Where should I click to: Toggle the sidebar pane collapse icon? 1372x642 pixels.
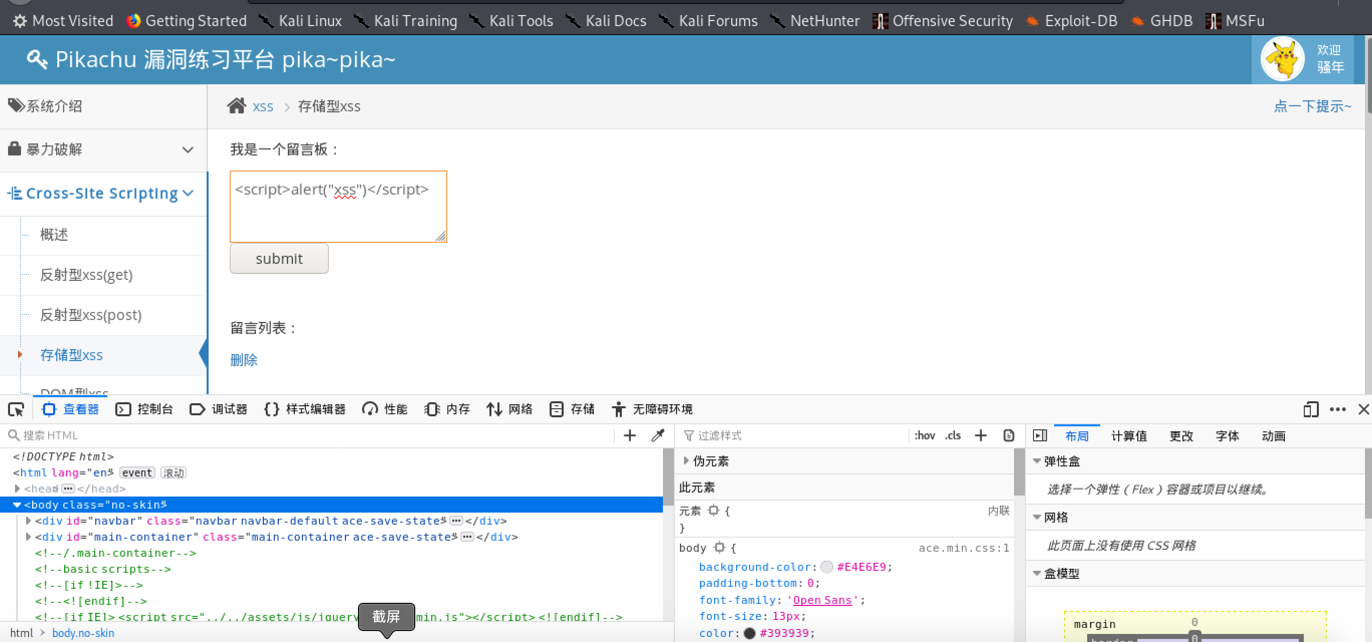tap(1040, 435)
